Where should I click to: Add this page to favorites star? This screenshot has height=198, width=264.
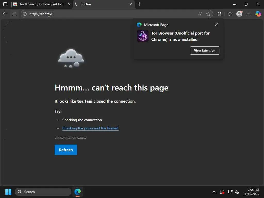[x=208, y=14]
